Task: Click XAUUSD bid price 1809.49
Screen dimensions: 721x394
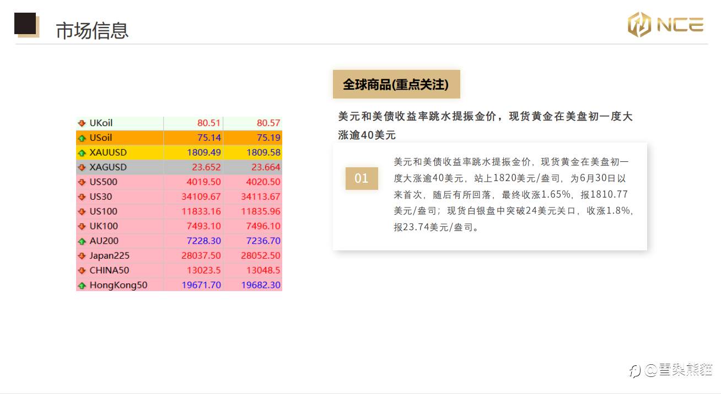Action: pos(204,152)
